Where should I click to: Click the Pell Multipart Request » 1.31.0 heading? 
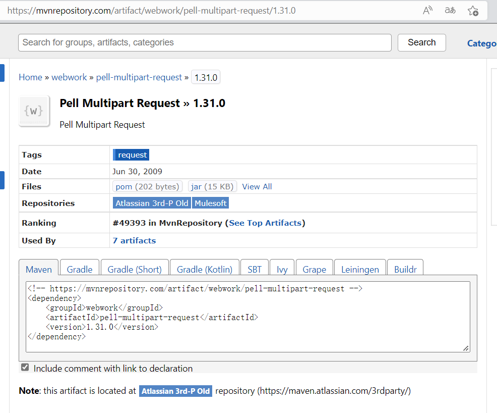click(x=142, y=103)
